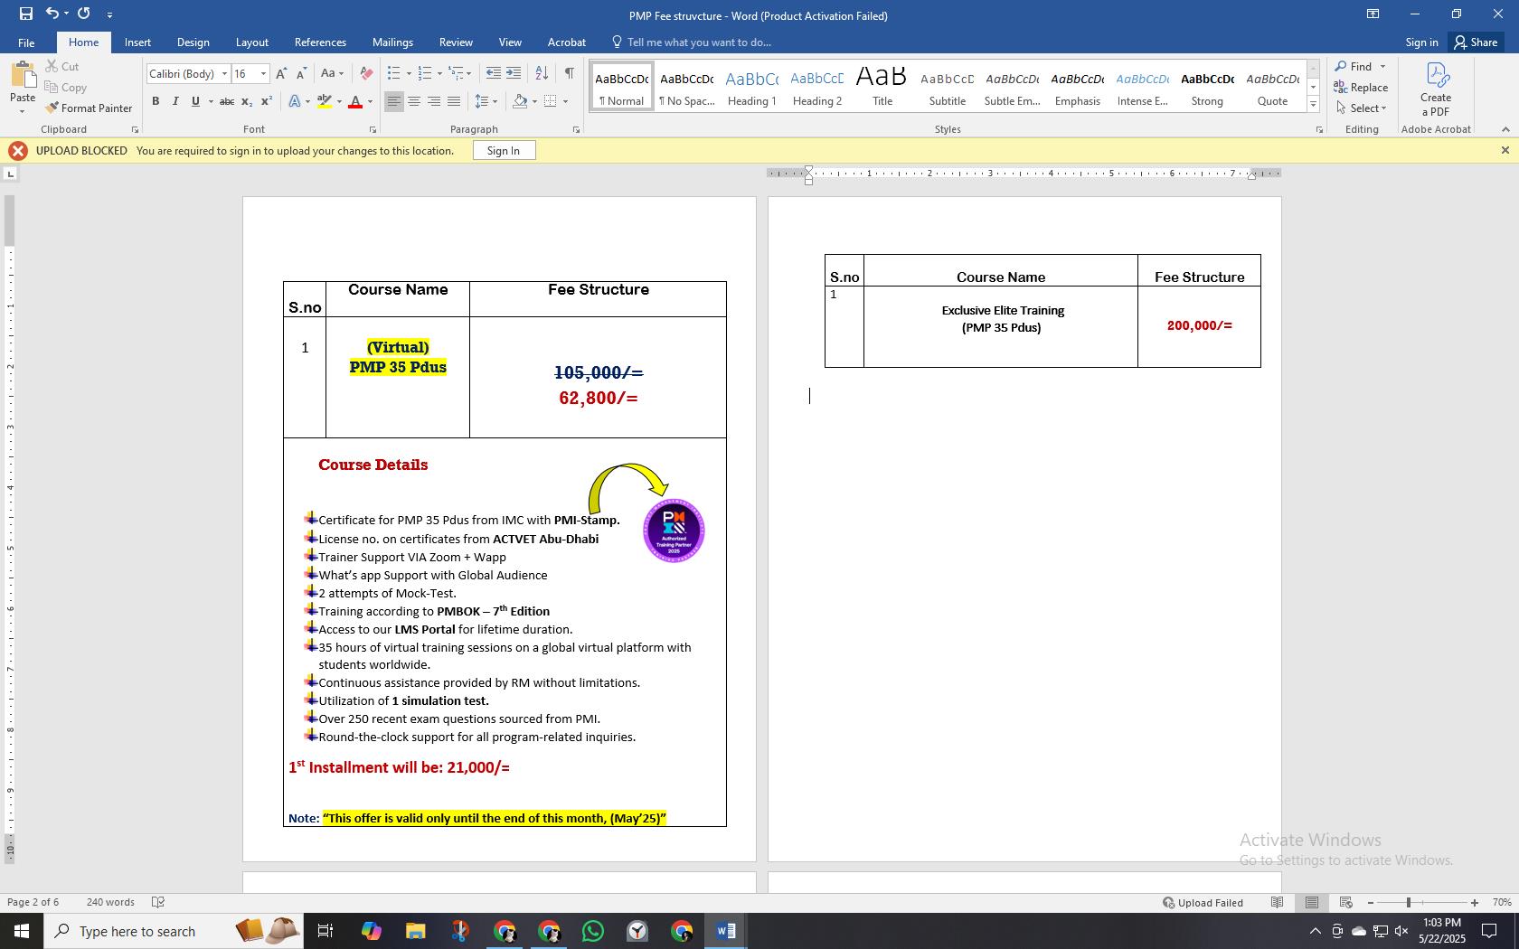The image size is (1519, 949).
Task: Toggle Underline formatting
Action: pos(195,101)
